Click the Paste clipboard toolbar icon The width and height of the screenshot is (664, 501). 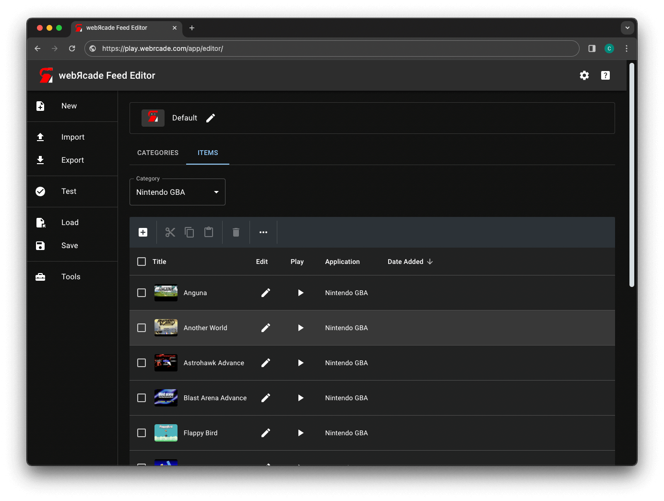pos(209,232)
